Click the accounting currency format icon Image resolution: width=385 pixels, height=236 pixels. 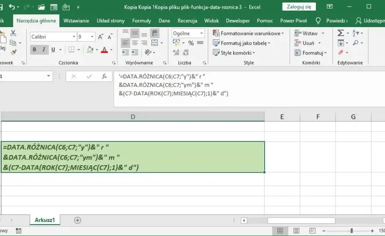[176, 43]
